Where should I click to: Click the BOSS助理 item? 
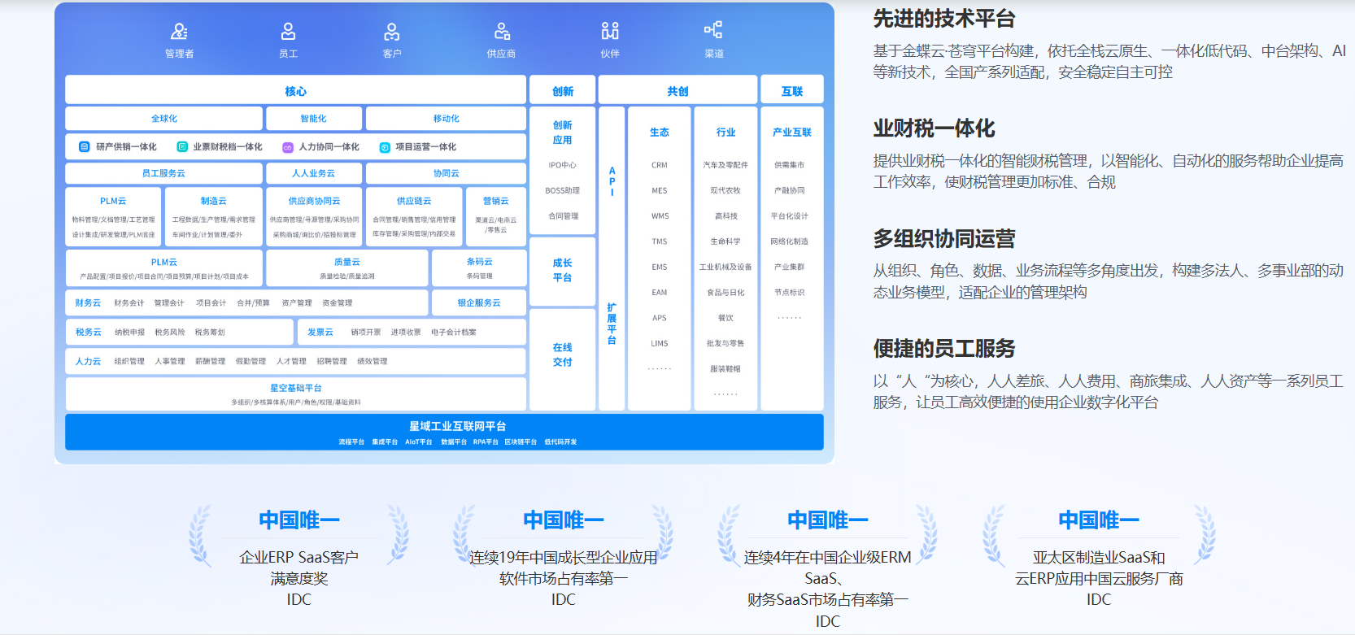tap(562, 190)
